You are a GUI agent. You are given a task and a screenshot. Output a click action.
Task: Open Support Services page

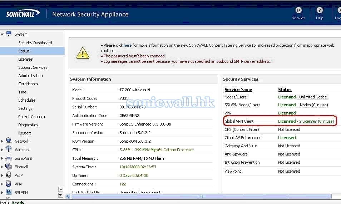pos(33,67)
